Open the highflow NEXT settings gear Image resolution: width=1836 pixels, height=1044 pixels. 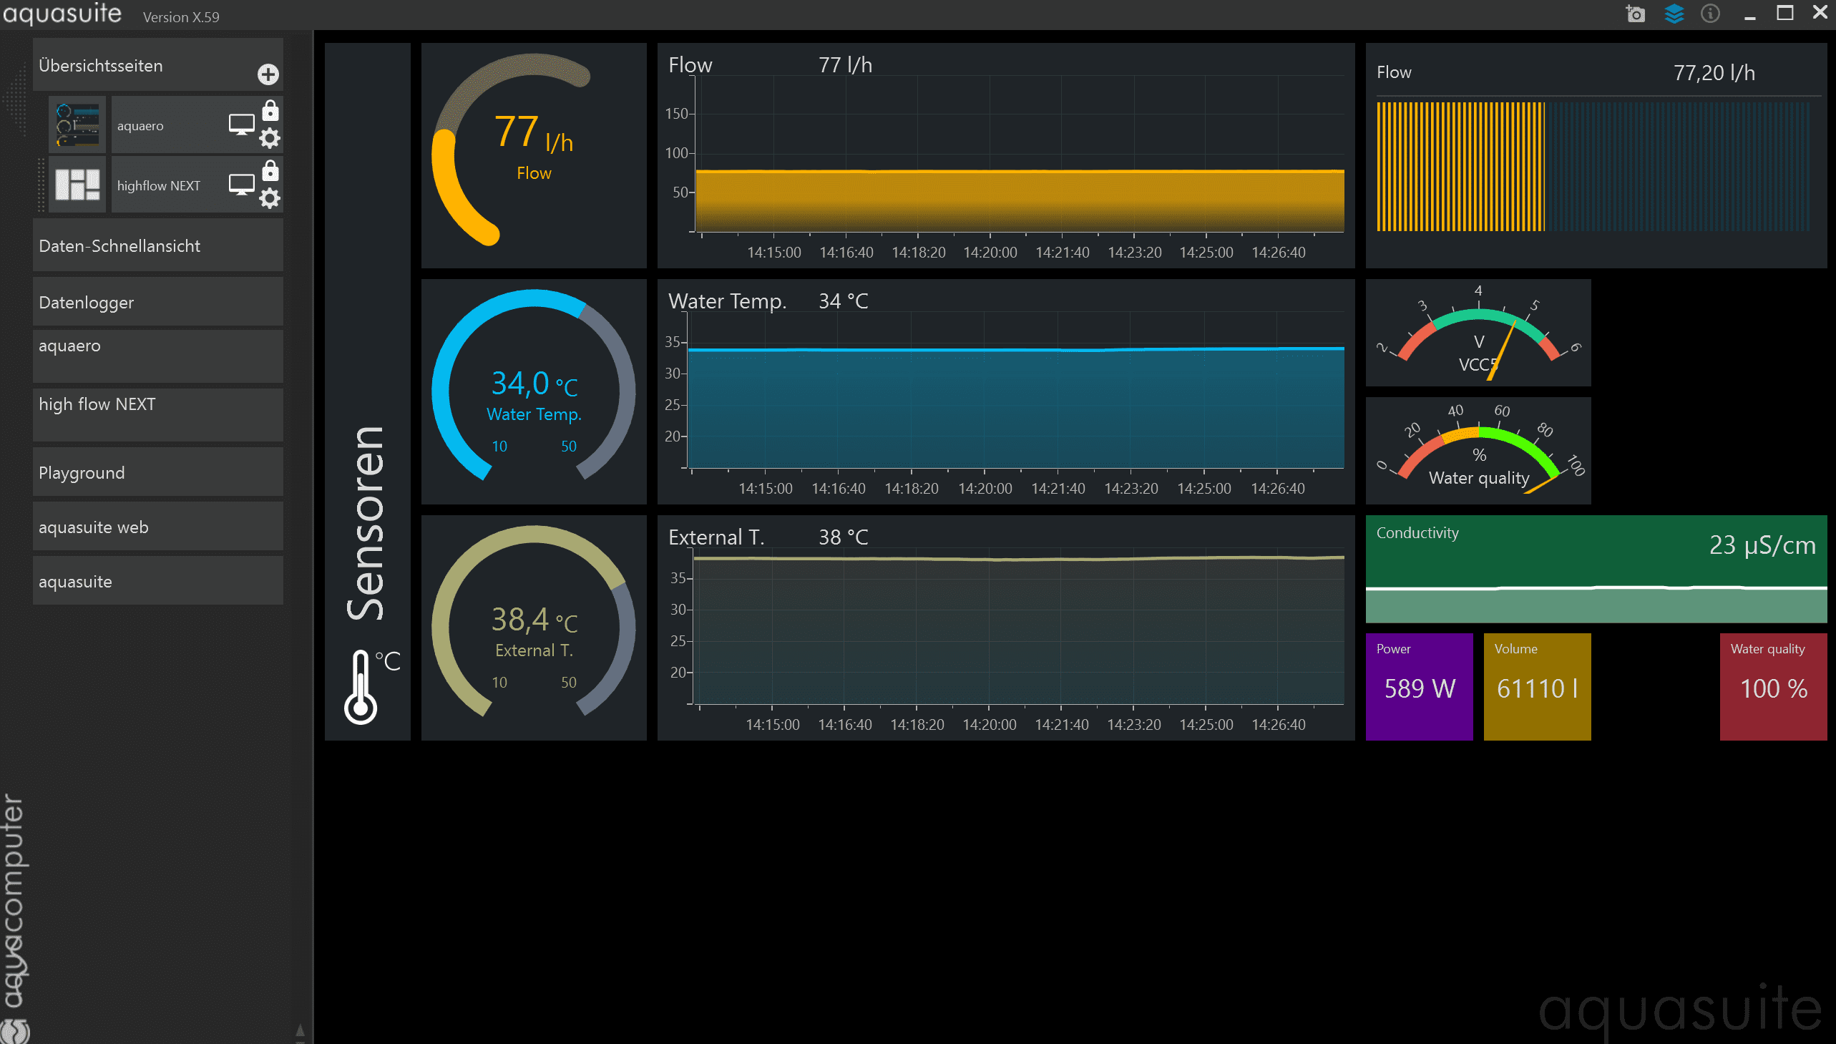point(270,199)
